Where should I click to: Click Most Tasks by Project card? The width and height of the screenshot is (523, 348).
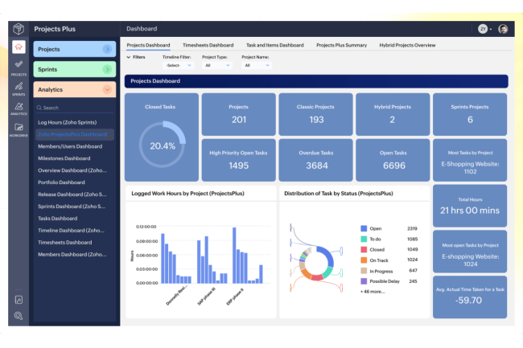pyautogui.click(x=470, y=160)
